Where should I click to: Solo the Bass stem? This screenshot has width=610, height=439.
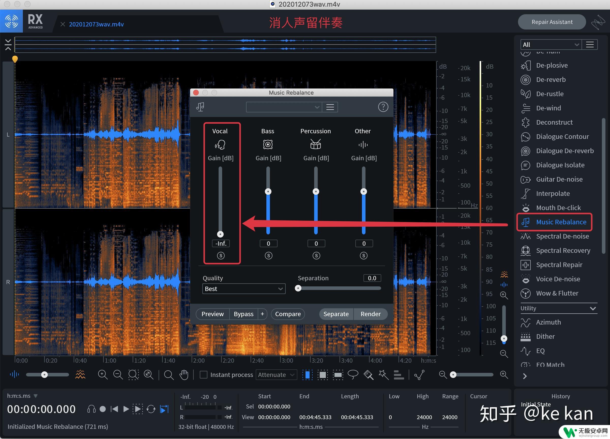coord(268,256)
